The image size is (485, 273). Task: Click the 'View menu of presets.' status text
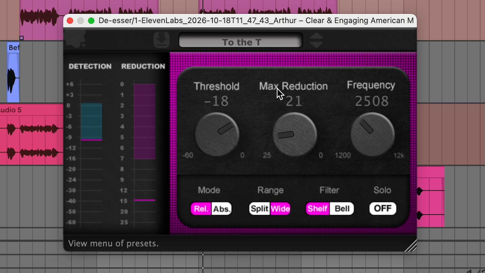pos(113,243)
